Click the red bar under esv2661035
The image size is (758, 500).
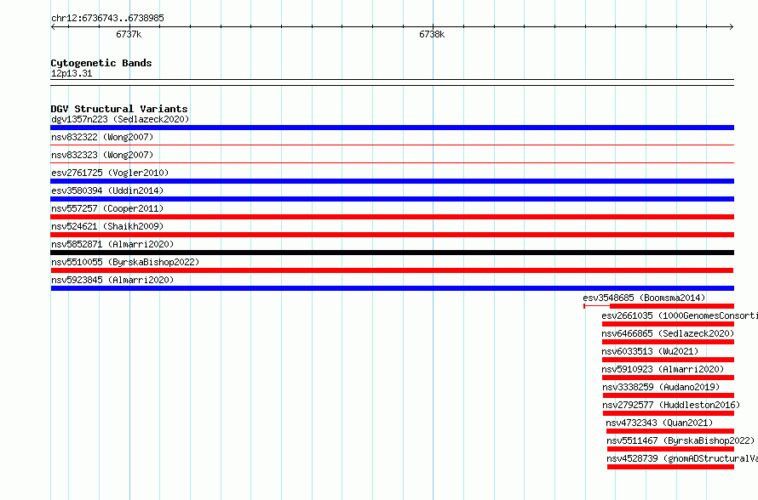pyautogui.click(x=668, y=324)
